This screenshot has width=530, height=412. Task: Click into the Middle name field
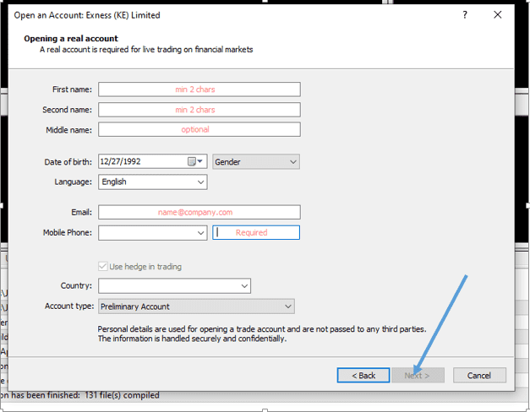199,130
